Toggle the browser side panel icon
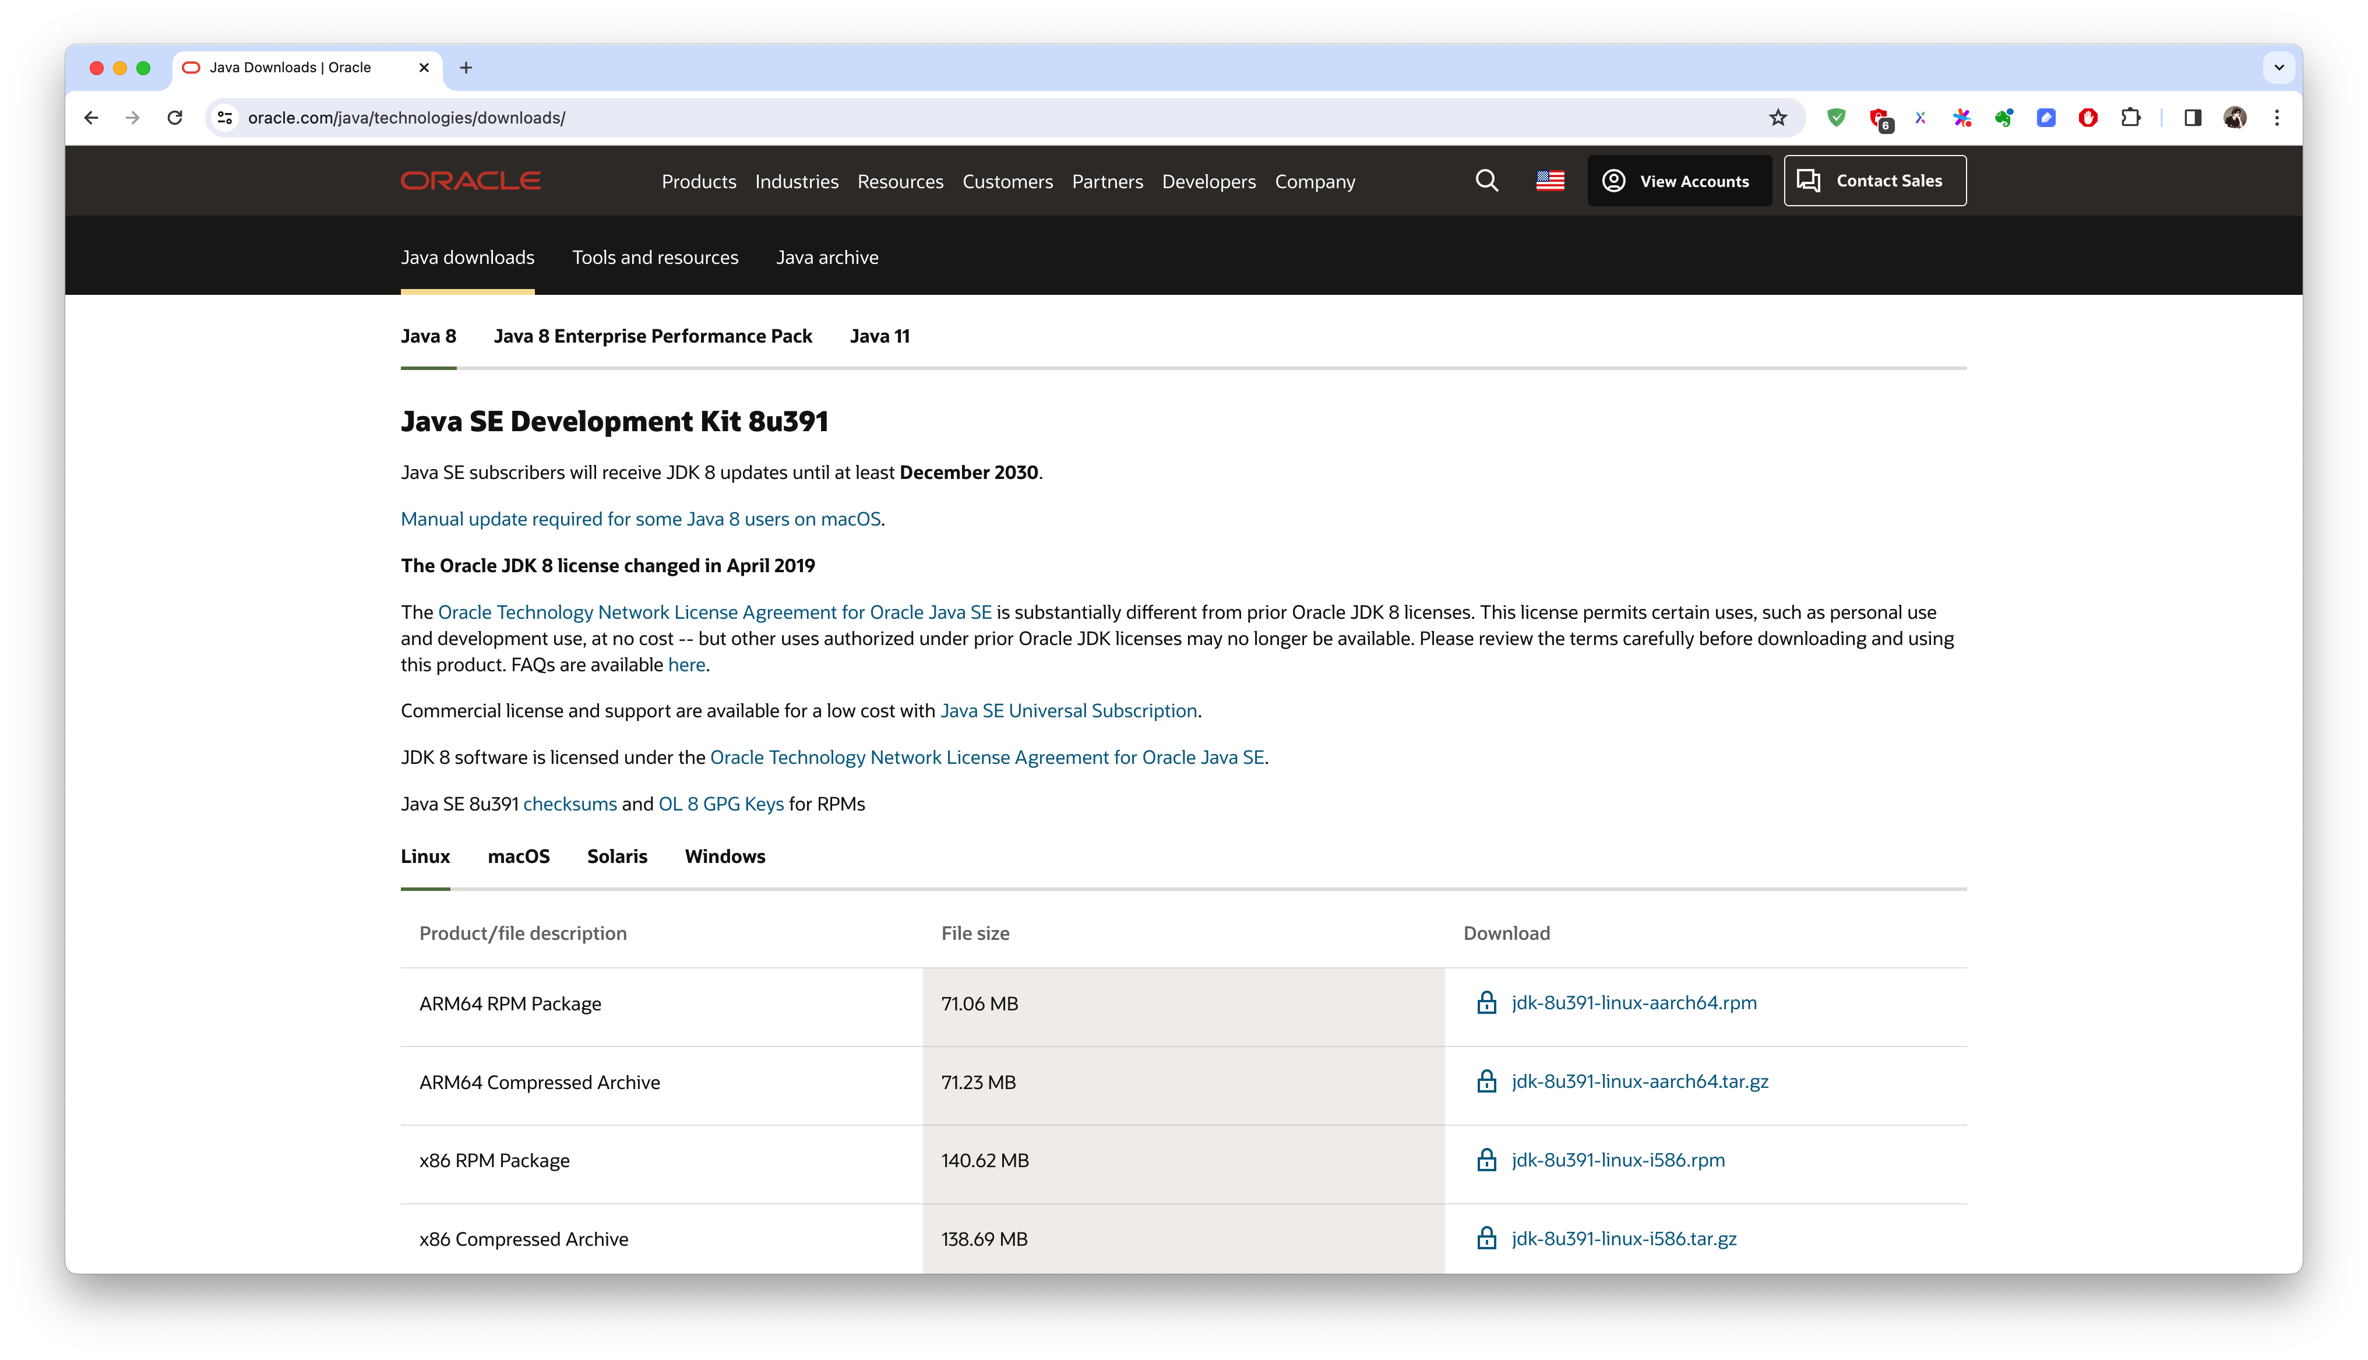The image size is (2368, 1360). point(2193,118)
